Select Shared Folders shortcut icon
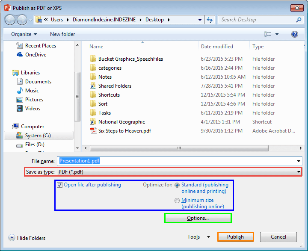This screenshot has height=251, width=308. coord(93,86)
